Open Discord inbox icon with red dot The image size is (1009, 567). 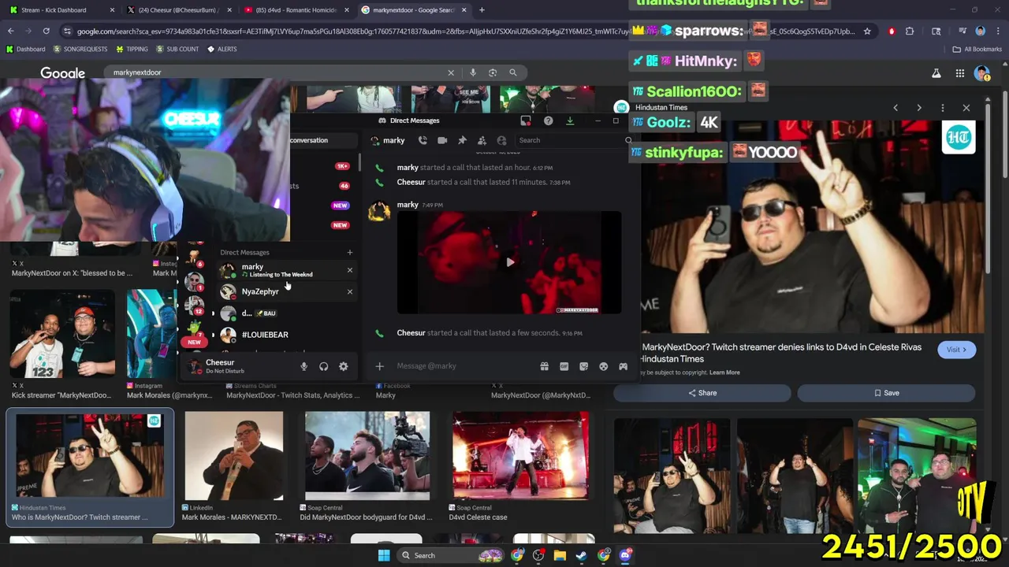(526, 120)
